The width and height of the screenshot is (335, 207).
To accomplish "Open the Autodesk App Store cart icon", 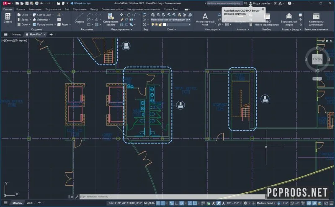I will (275, 3).
